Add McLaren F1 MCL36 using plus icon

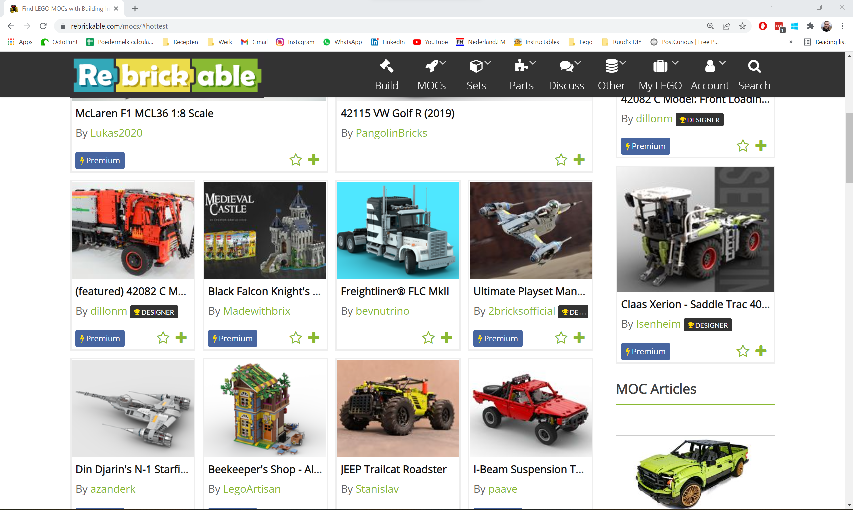313,159
